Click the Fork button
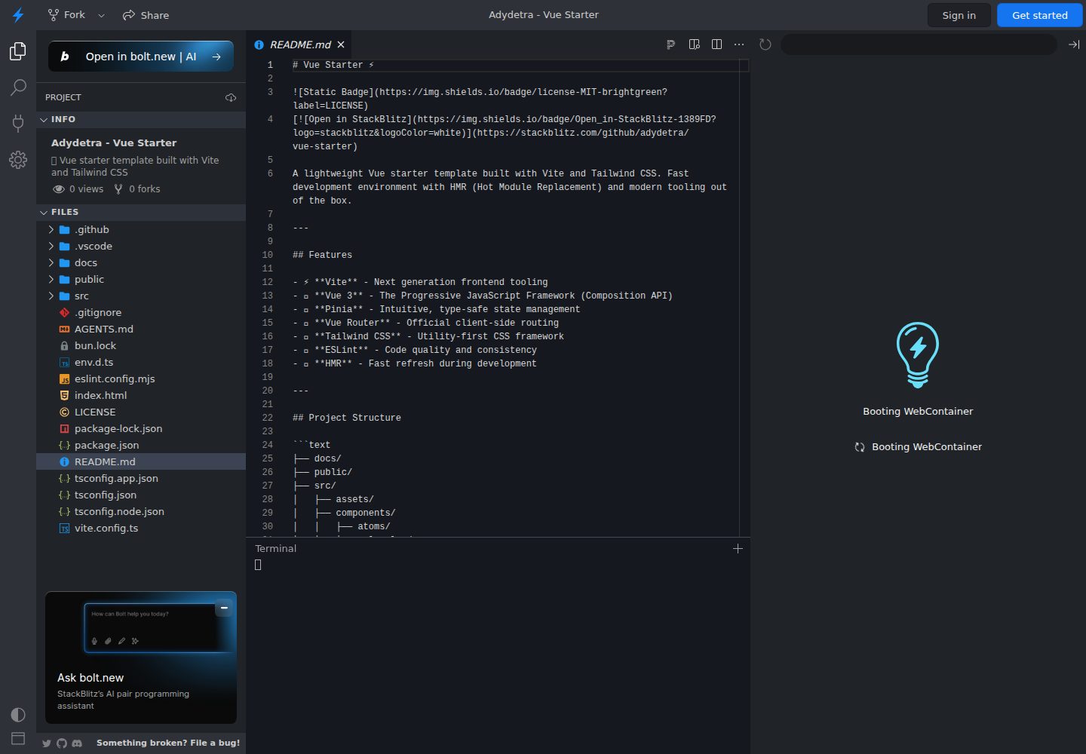This screenshot has height=754, width=1086. (66, 15)
